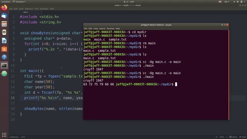The height and width of the screenshot is (139, 247).
Task: Click 'char year[50];' on line 14
Action: click(x=39, y=87)
